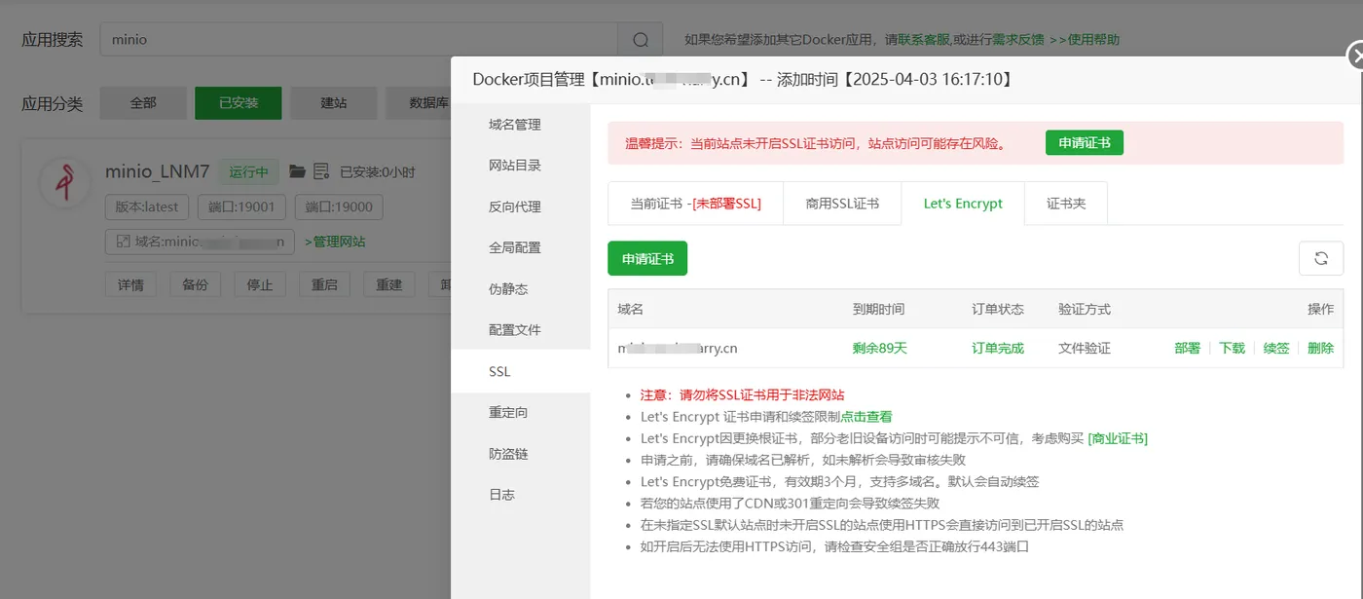Click the 到期时间 column header
Image resolution: width=1363 pixels, height=599 pixels.
click(878, 309)
